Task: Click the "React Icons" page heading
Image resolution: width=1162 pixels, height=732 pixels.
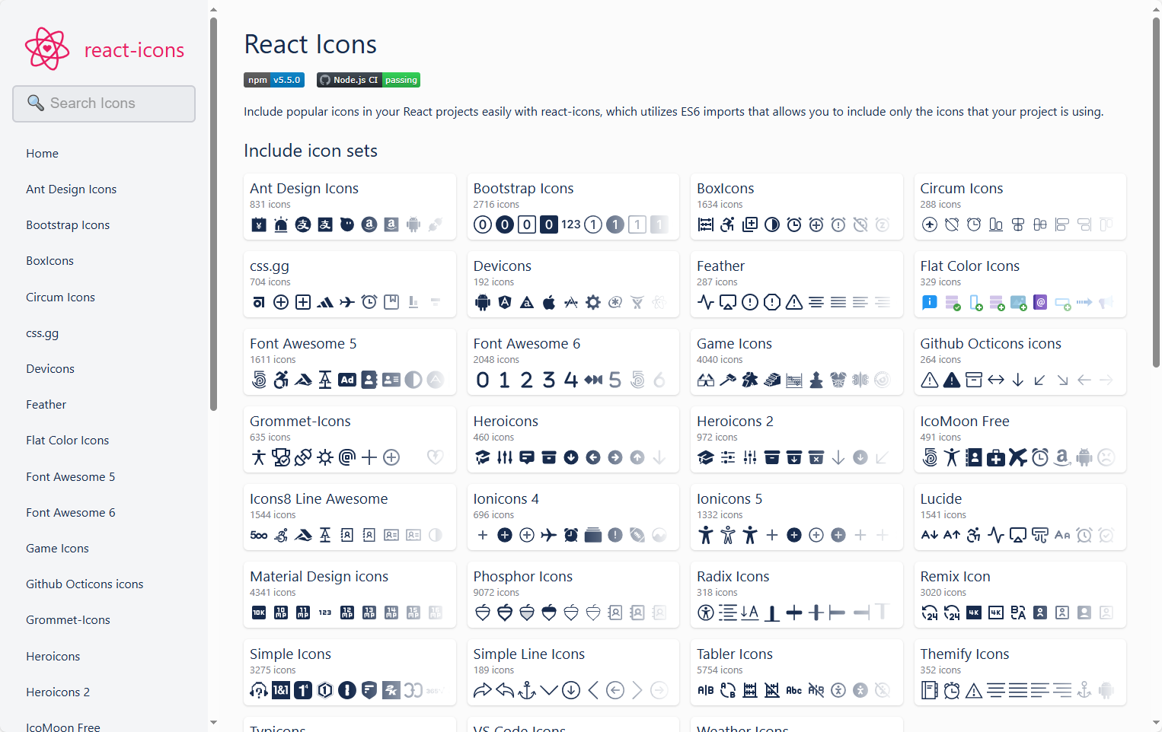Action: pos(310,44)
